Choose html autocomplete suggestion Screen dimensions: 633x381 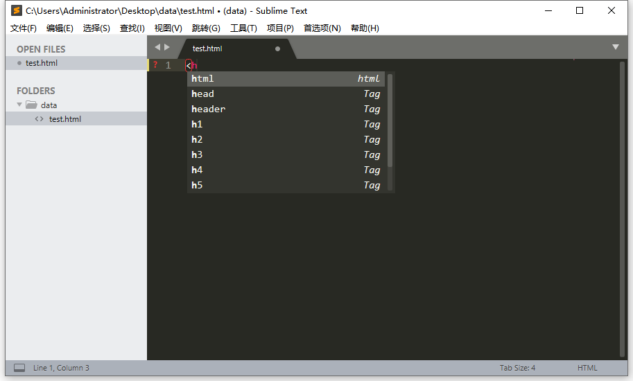point(286,79)
